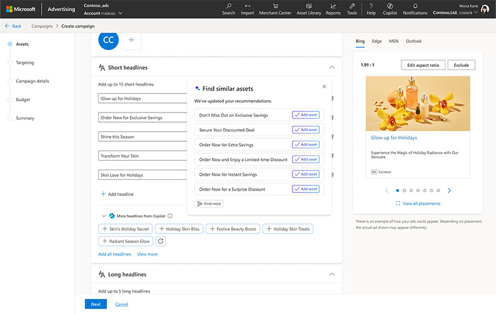
Task: Open Search in the top bar
Action: [x=229, y=9]
